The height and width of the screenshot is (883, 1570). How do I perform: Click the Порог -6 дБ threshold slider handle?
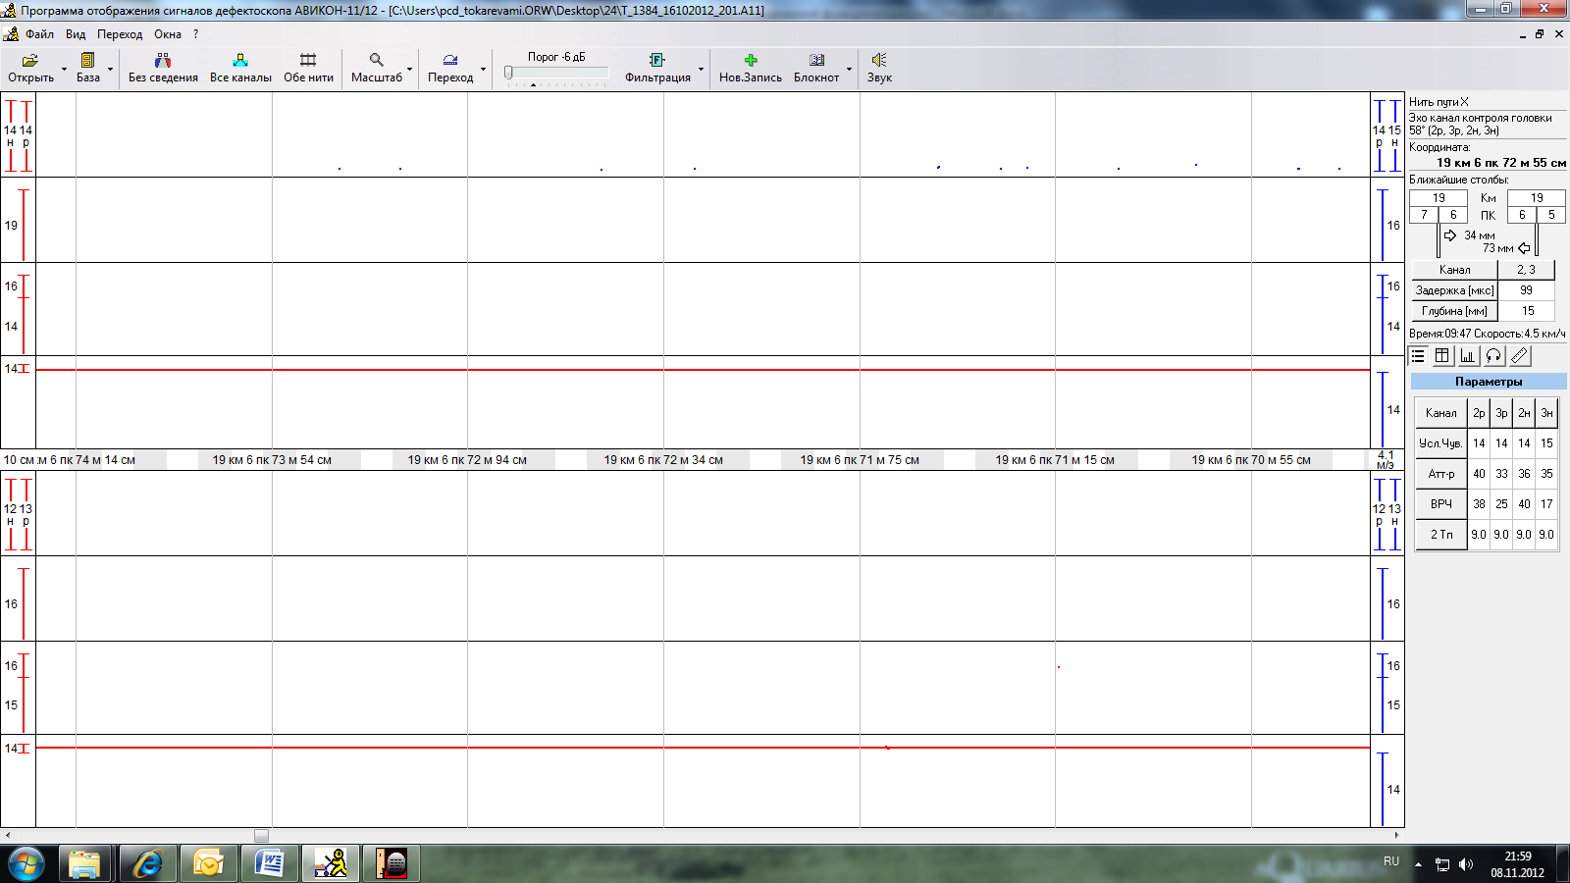(508, 73)
